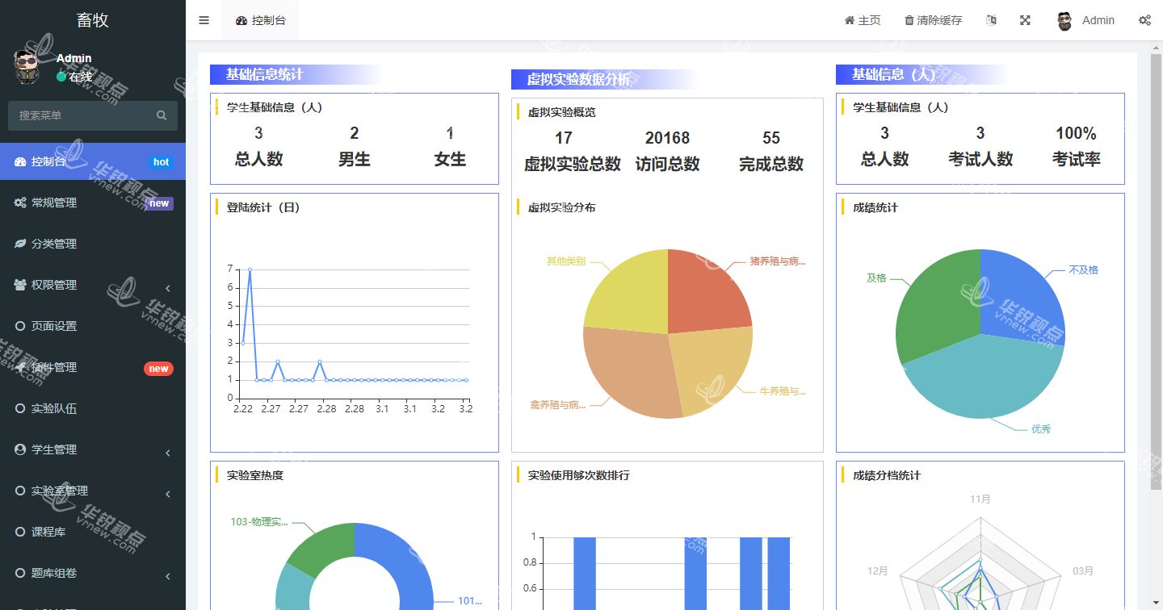Expand the 权限管理 submenu arrow
This screenshot has height=610, width=1163.
pyautogui.click(x=167, y=288)
